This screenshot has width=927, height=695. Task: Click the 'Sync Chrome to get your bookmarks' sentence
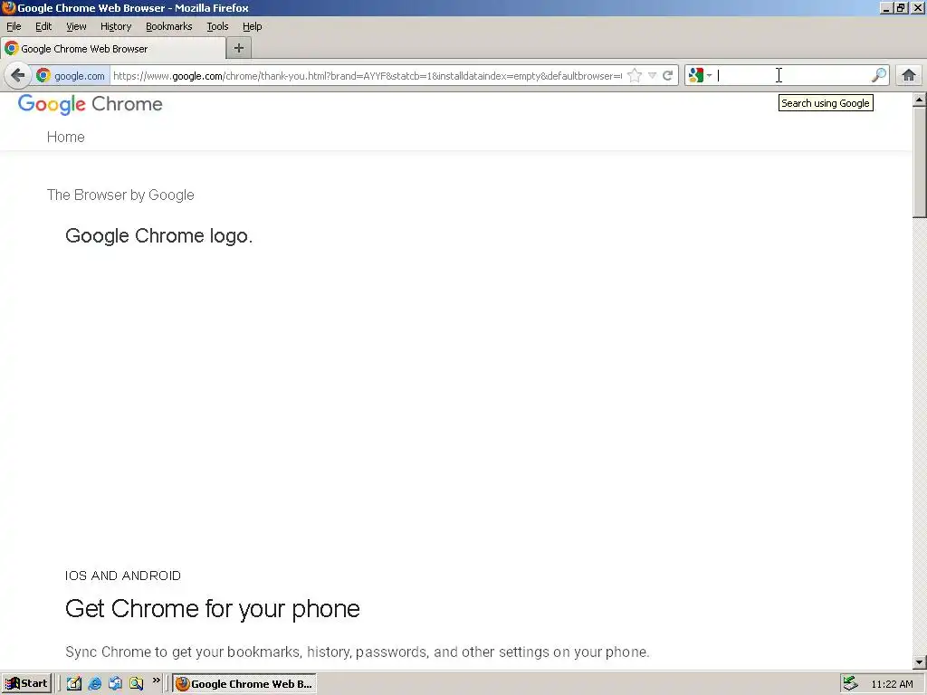(x=357, y=652)
